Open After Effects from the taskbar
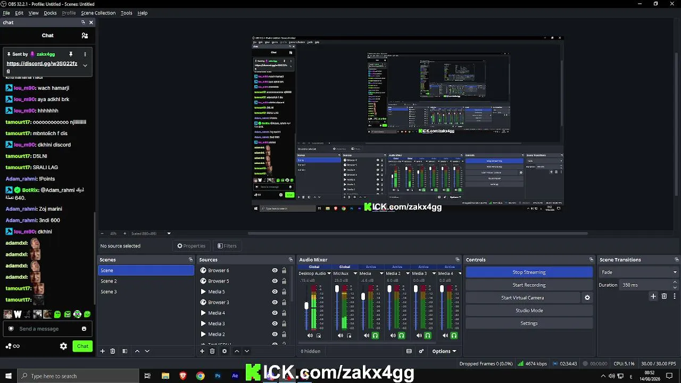681x383 pixels. point(235,376)
